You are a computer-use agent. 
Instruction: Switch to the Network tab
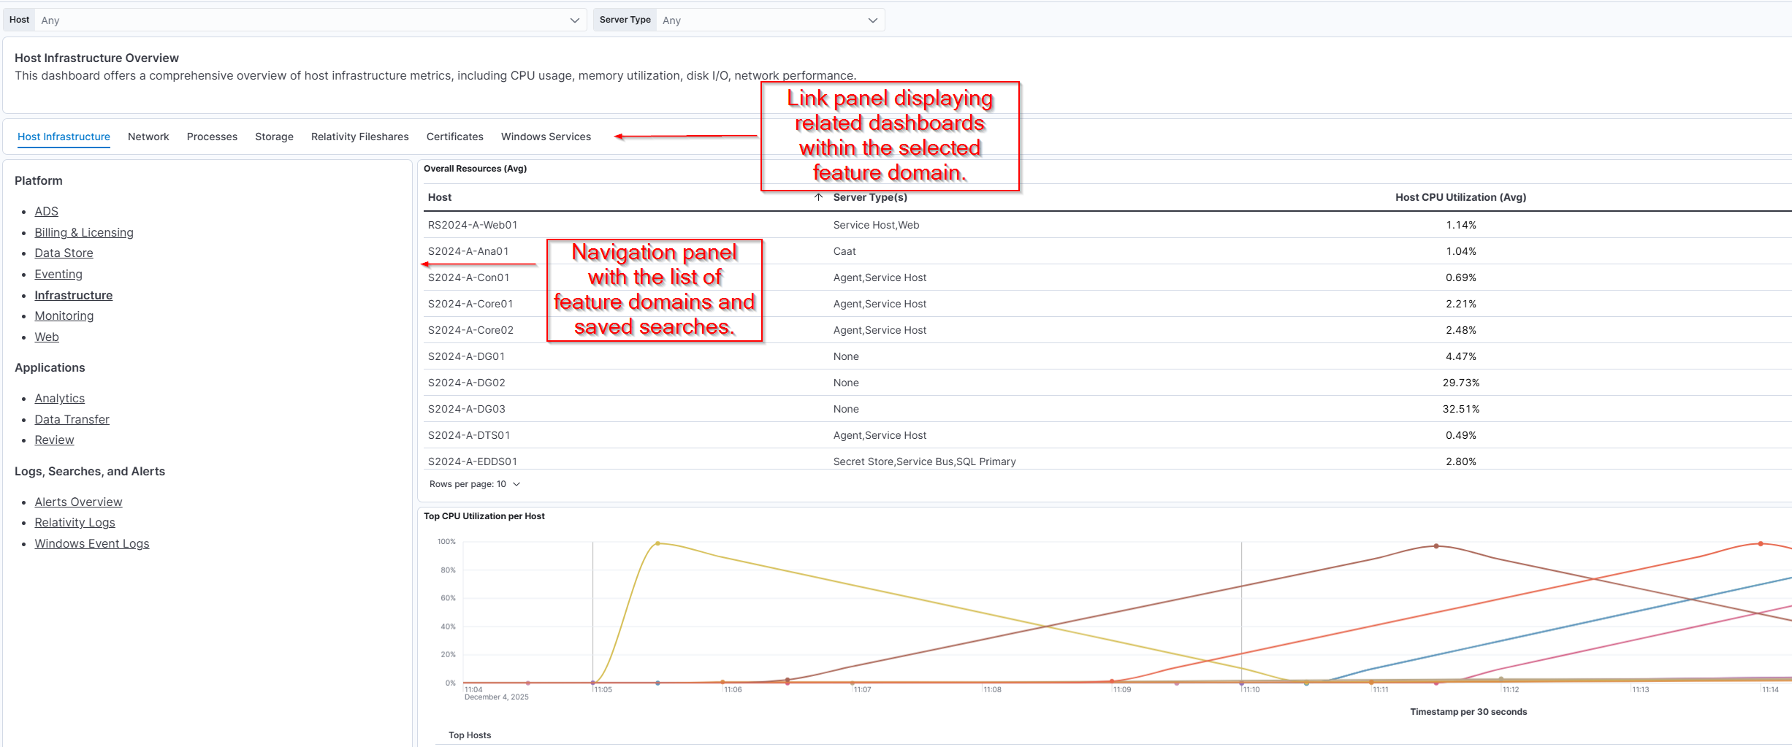coord(148,137)
